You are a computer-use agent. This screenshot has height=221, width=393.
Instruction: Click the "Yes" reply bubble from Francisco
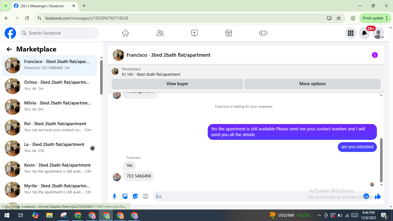(130, 165)
